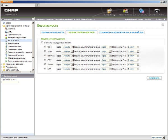Open a new browser tab
This screenshot has height=140, width=168.
coord(38,5)
